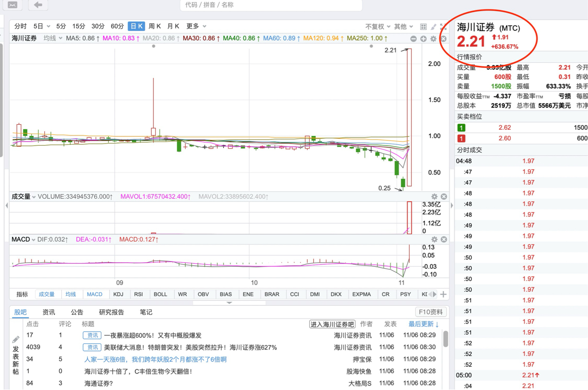588x390 pixels.
Task: Click the posts list vertical scrollbar
Action: click(x=445, y=339)
